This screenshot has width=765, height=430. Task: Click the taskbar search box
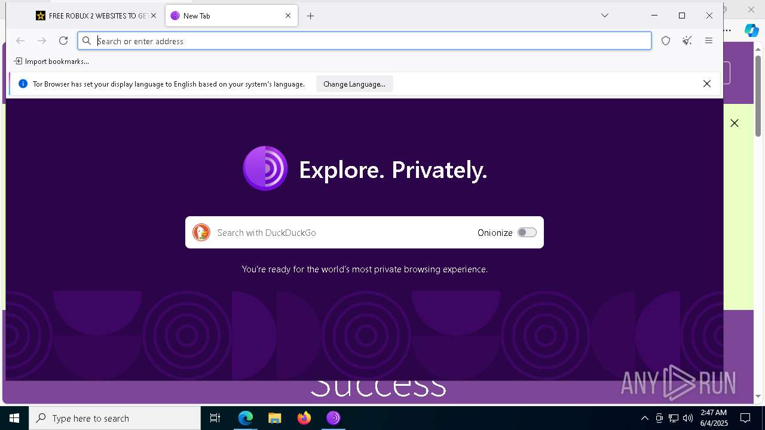(115, 418)
